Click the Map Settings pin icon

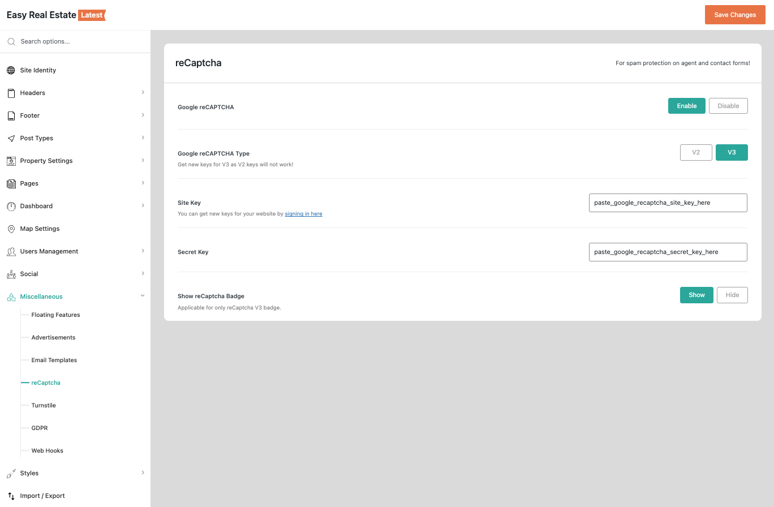(x=11, y=229)
